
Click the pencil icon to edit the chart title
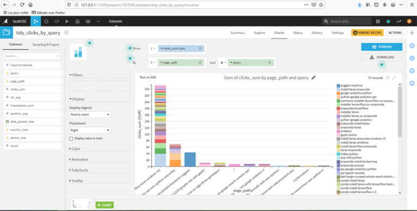[313, 78]
